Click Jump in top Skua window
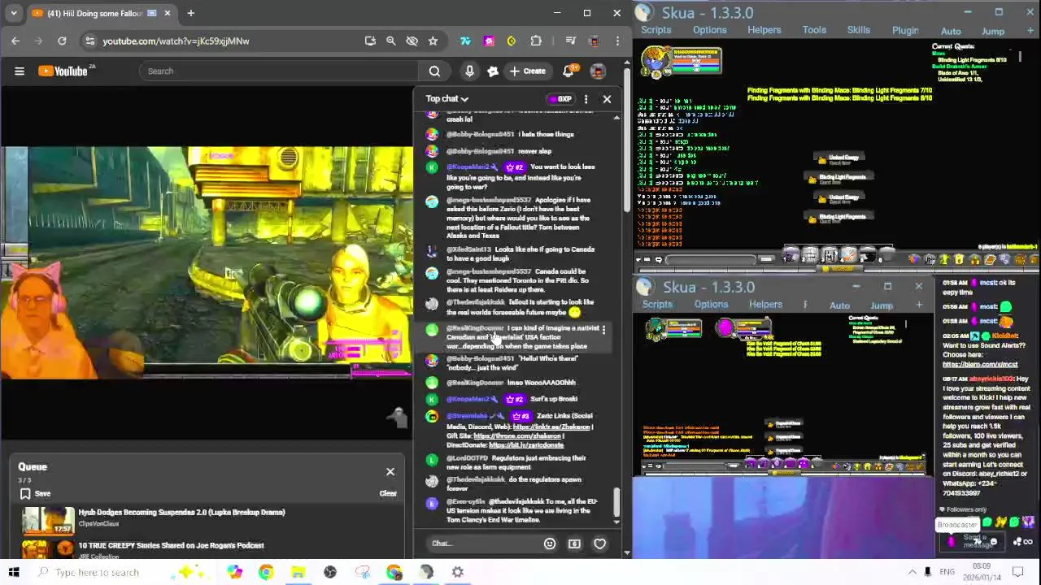Image resolution: width=1041 pixels, height=585 pixels. pyautogui.click(x=993, y=31)
